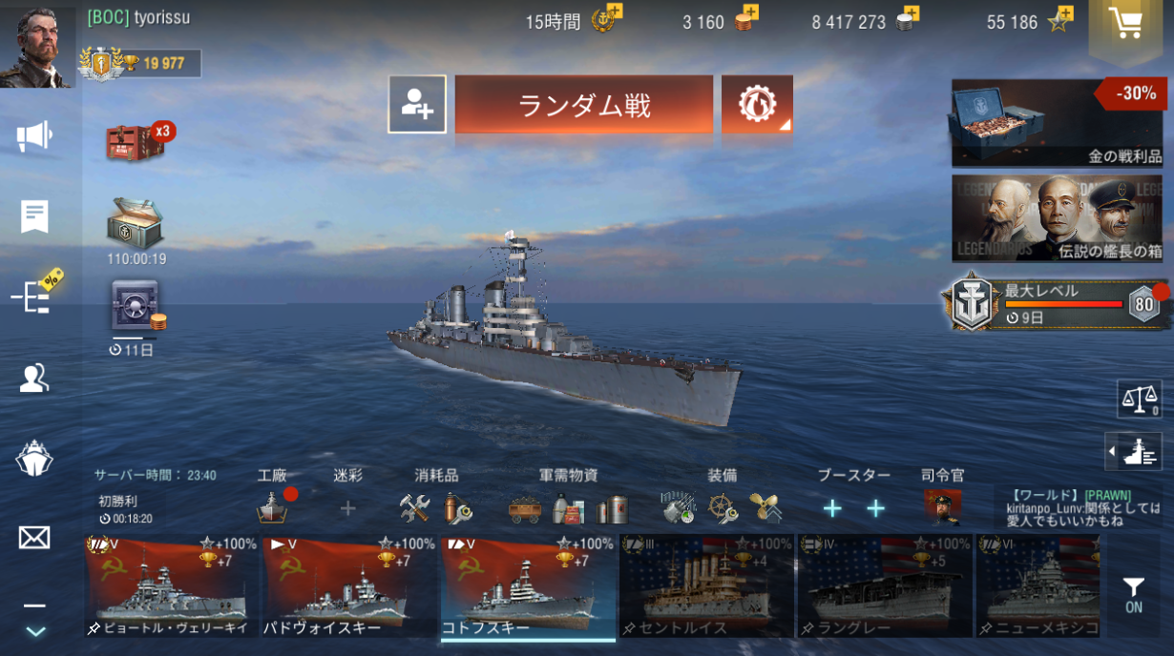The width and height of the screenshot is (1174, 656).
Task: Start battle with ランダム戦 button
Action: tap(584, 104)
